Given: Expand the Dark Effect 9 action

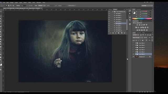Looking at the screenshot, I should [x=114, y=29].
